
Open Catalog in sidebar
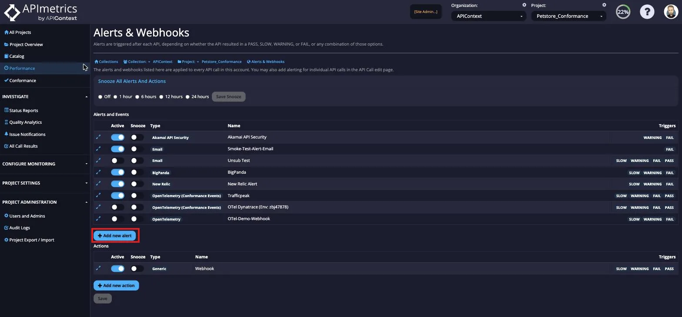coord(14,56)
